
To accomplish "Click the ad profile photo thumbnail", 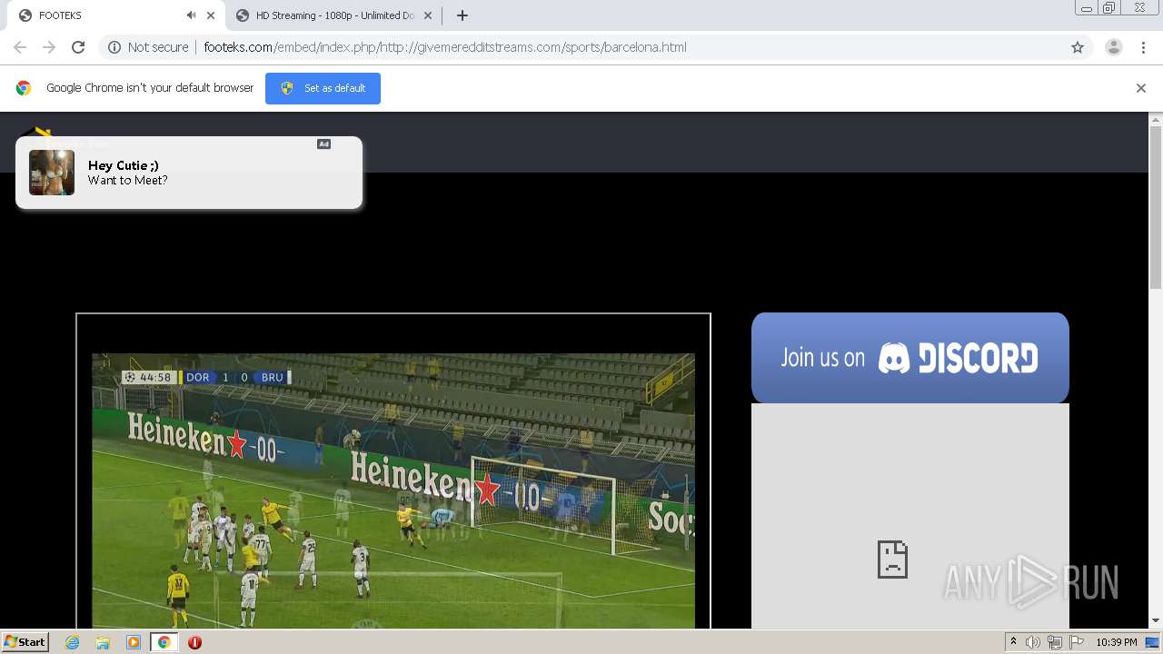I will pyautogui.click(x=52, y=173).
